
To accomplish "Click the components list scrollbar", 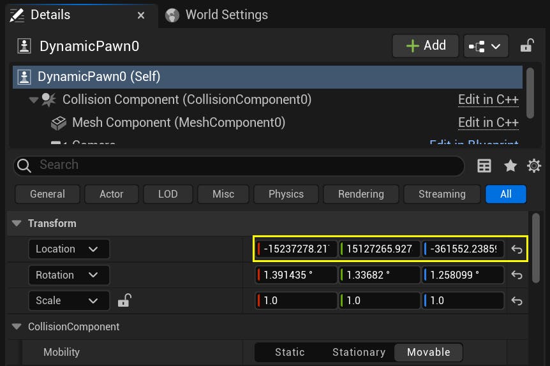I will (530, 93).
